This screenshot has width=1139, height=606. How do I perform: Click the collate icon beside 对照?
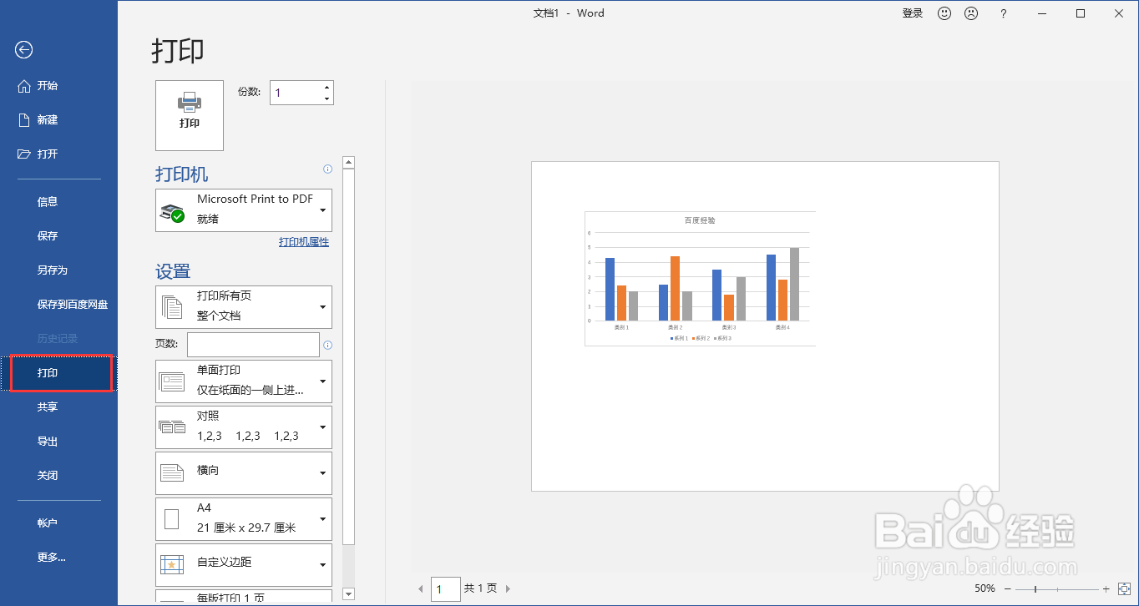(x=172, y=427)
